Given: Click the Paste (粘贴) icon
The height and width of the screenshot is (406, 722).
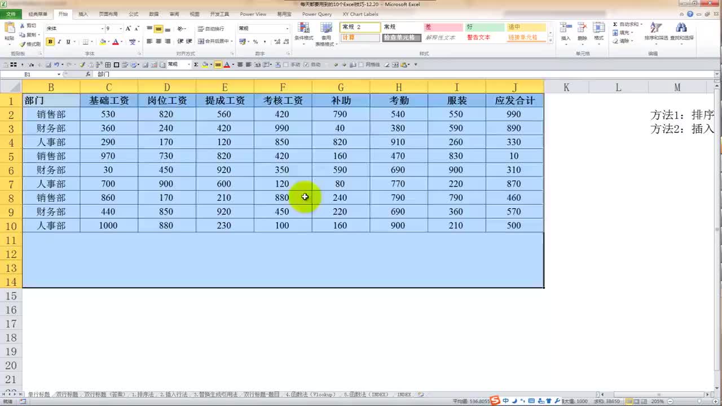Looking at the screenshot, I should pos(10,28).
